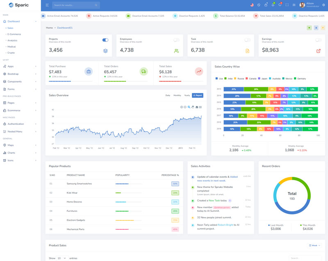Switch Sales Overview to Monthly

(177, 95)
